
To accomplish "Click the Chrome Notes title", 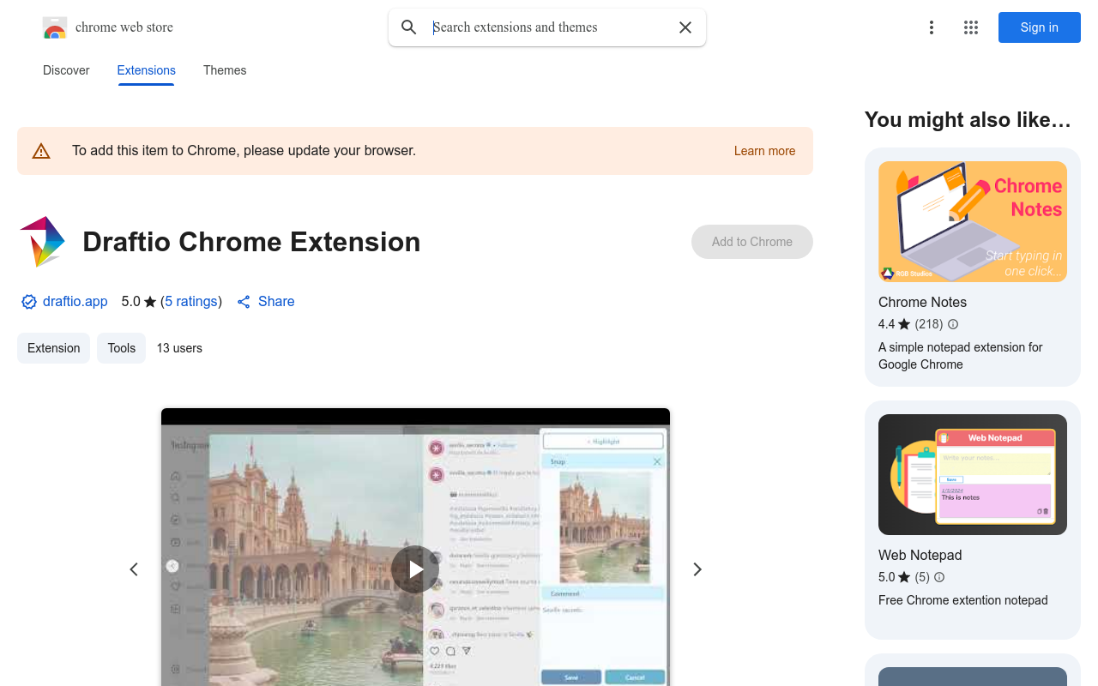I will click(x=922, y=302).
